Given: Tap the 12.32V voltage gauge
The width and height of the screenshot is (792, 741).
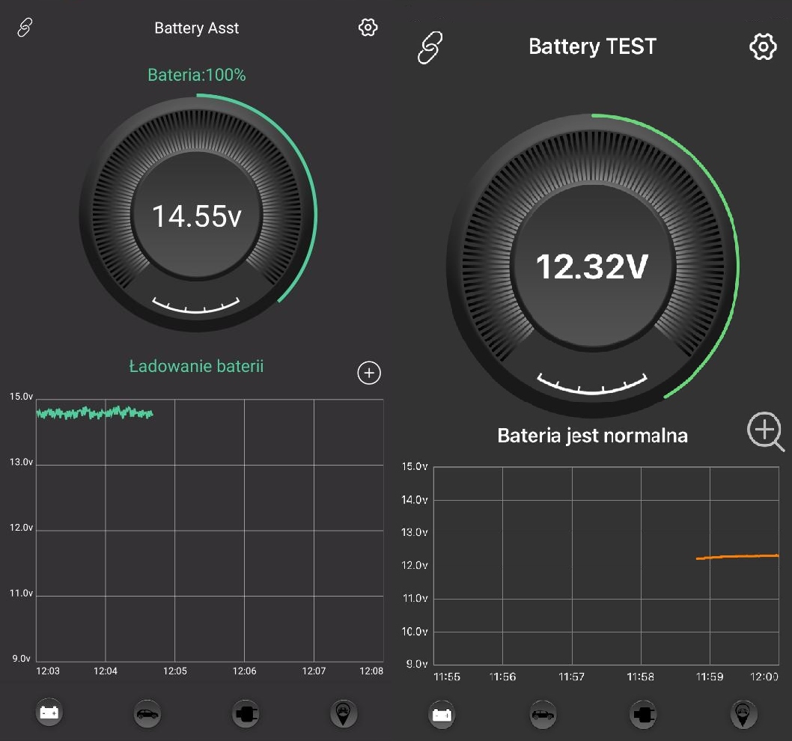Looking at the screenshot, I should (x=592, y=266).
